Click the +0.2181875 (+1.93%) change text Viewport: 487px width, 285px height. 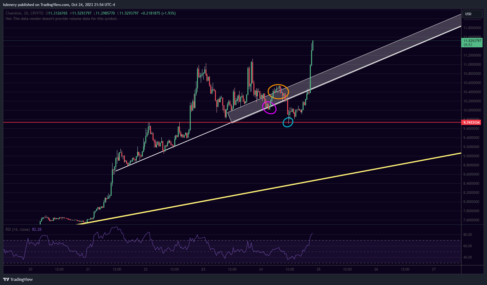(158, 13)
